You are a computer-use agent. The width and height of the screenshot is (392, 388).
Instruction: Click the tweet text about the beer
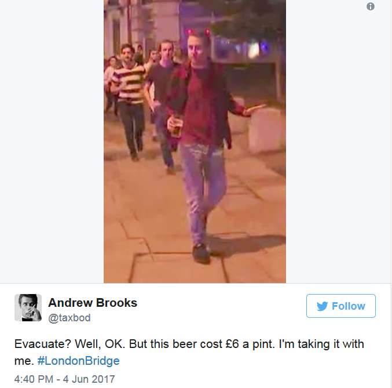(189, 352)
